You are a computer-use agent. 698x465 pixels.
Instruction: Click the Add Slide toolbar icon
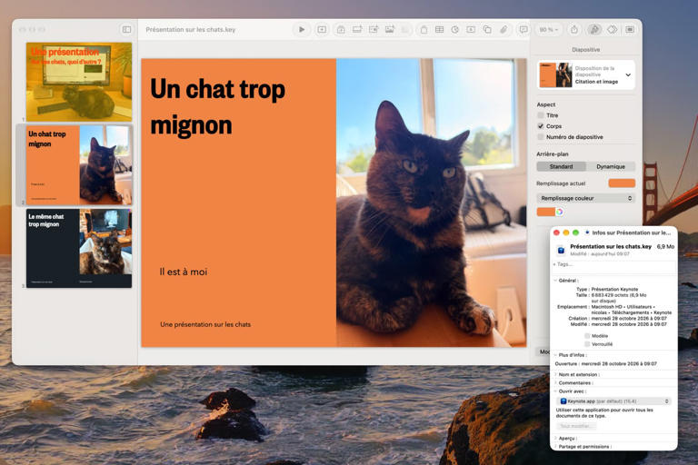click(x=322, y=30)
